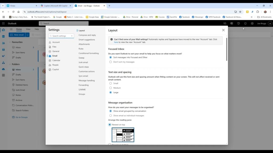273x153 pixels.
Task: Open the New email dropdown arrow
Action: pyautogui.click(x=27, y=35)
